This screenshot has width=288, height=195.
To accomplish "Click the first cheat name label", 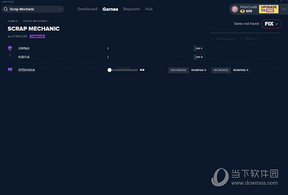I will (24, 48).
